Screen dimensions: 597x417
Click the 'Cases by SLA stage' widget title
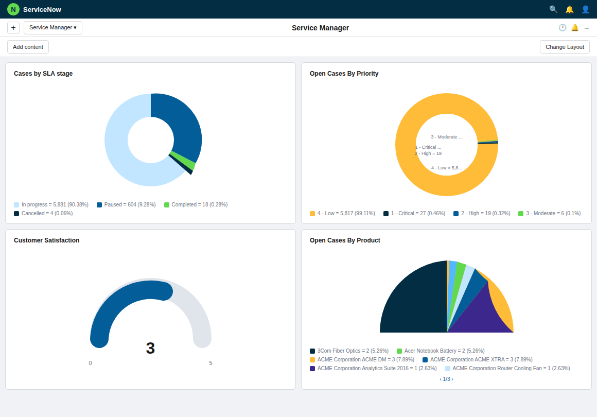click(43, 74)
